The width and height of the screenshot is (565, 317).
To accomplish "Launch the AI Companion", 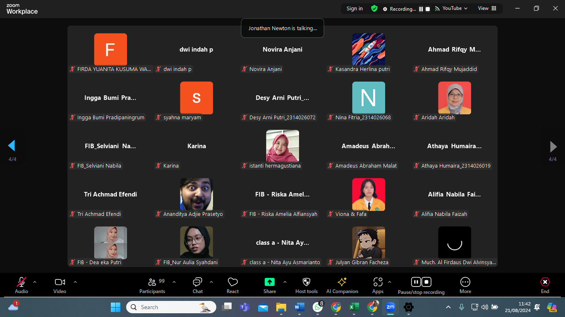I will coord(342,285).
